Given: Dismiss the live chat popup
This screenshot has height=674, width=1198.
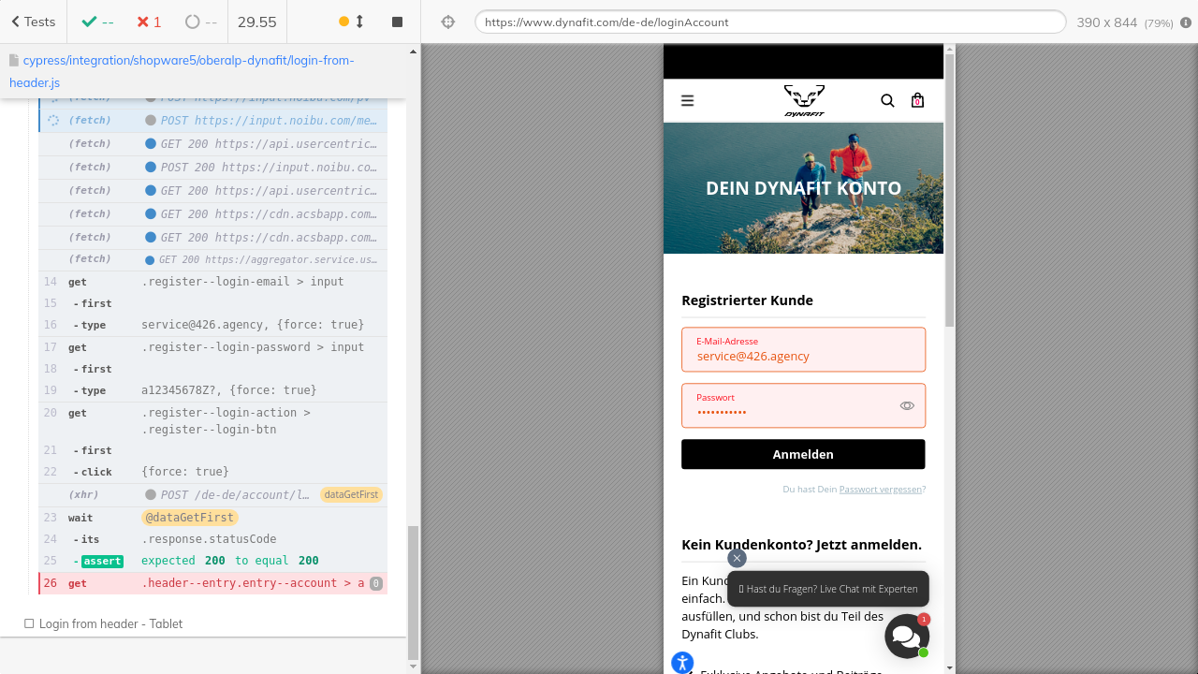Looking at the screenshot, I should [x=737, y=558].
